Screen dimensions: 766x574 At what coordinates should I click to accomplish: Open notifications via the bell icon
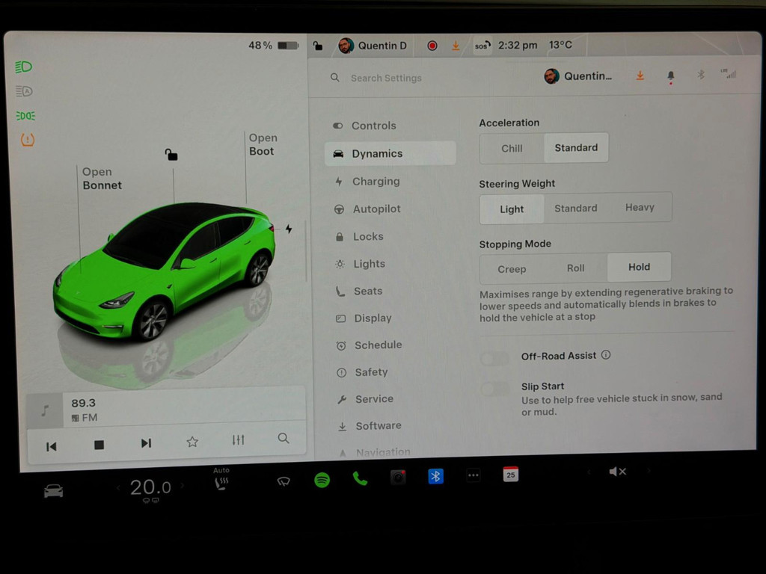point(670,75)
